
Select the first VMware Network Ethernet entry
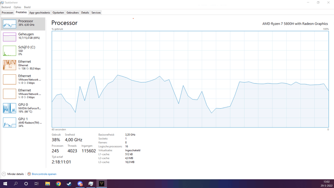coord(23,79)
